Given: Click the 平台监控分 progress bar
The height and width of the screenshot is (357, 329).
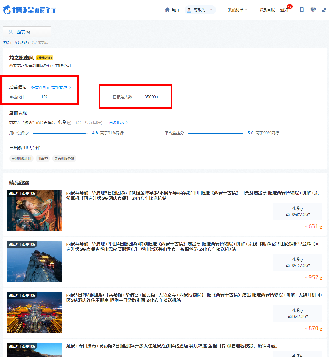Looking at the screenshot, I should tap(216, 133).
